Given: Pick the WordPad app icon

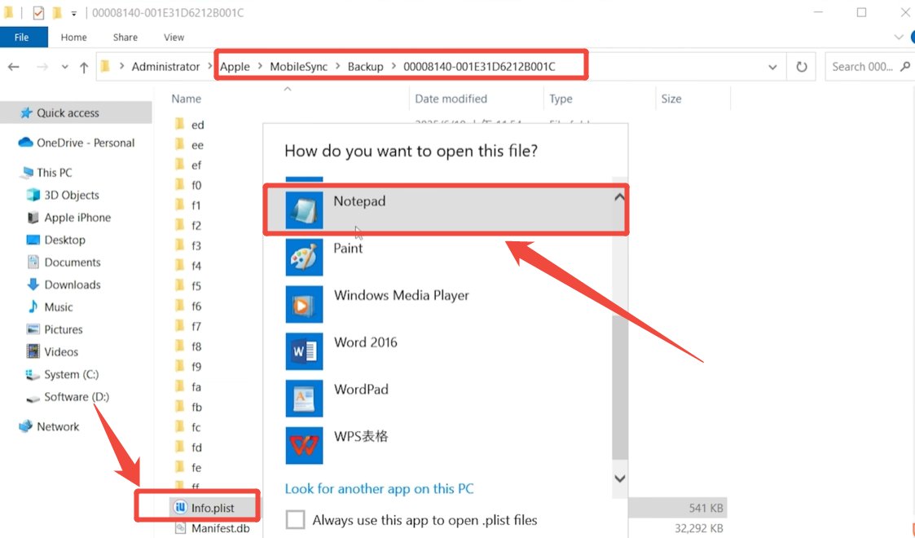Looking at the screenshot, I should (x=304, y=399).
